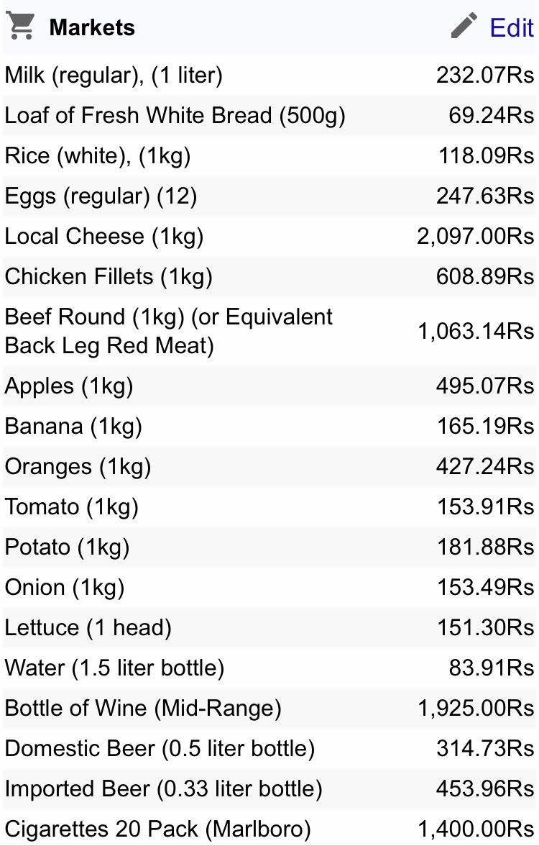Viewport: 539px width, 846px height.
Task: Click the pencil edit icon
Action: [x=464, y=26]
